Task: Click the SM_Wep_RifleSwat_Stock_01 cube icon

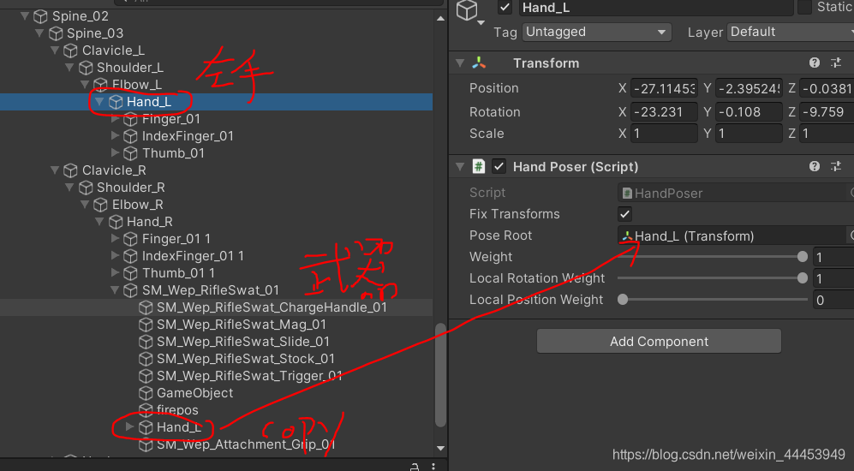Action: pos(146,359)
